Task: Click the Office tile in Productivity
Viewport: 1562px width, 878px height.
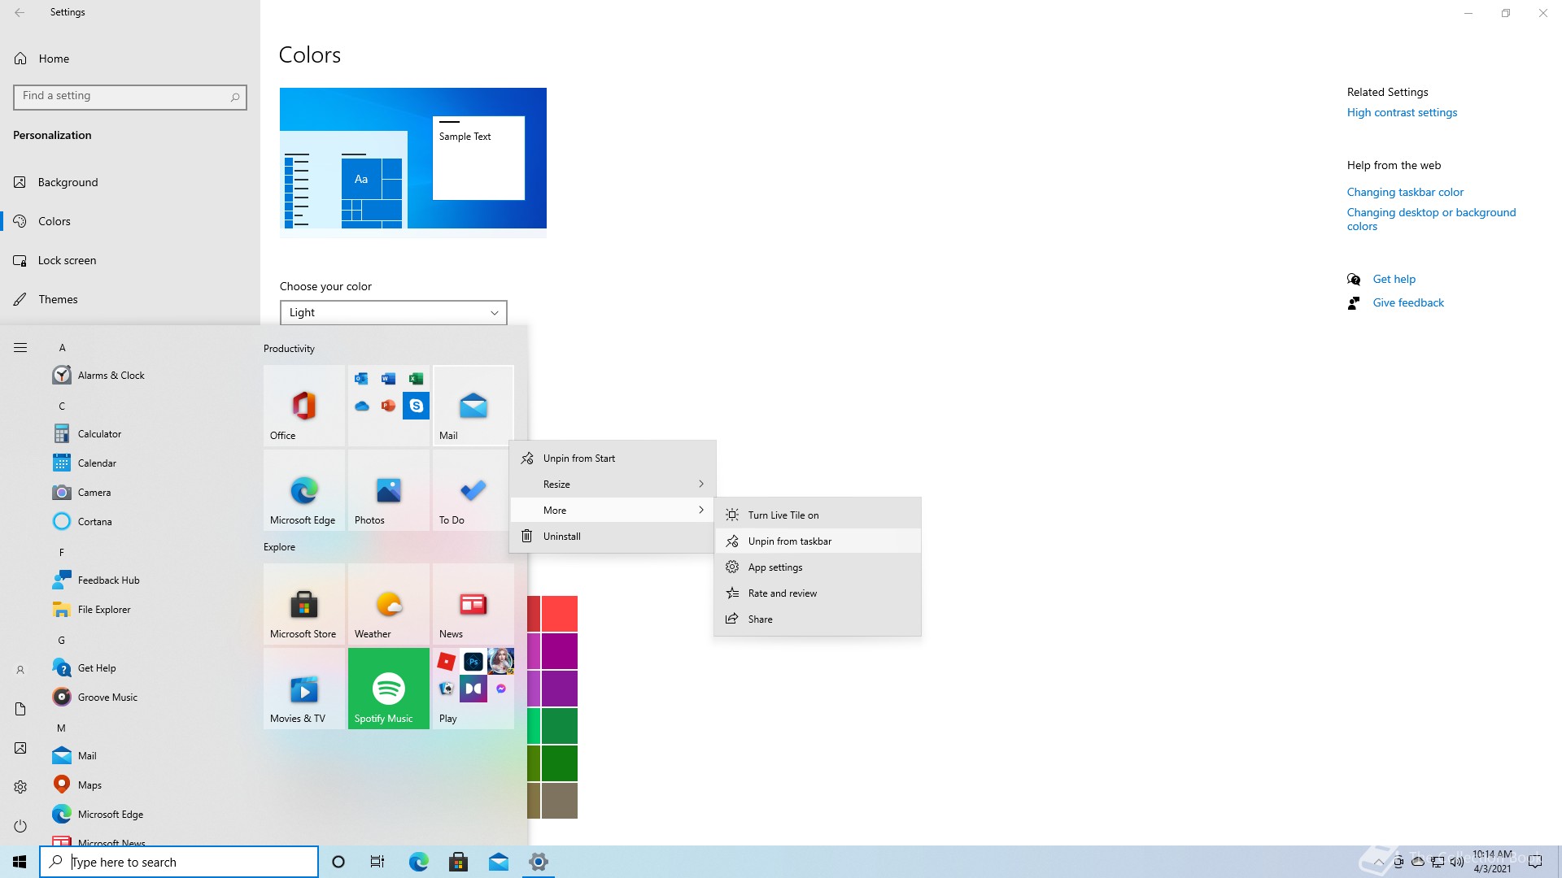Action: coord(304,406)
